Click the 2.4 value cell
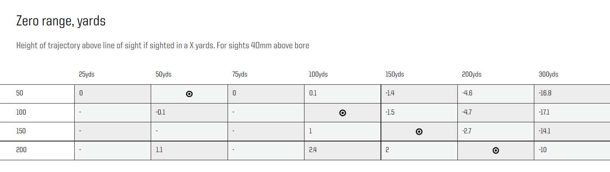This screenshot has width=610, height=172. click(313, 150)
